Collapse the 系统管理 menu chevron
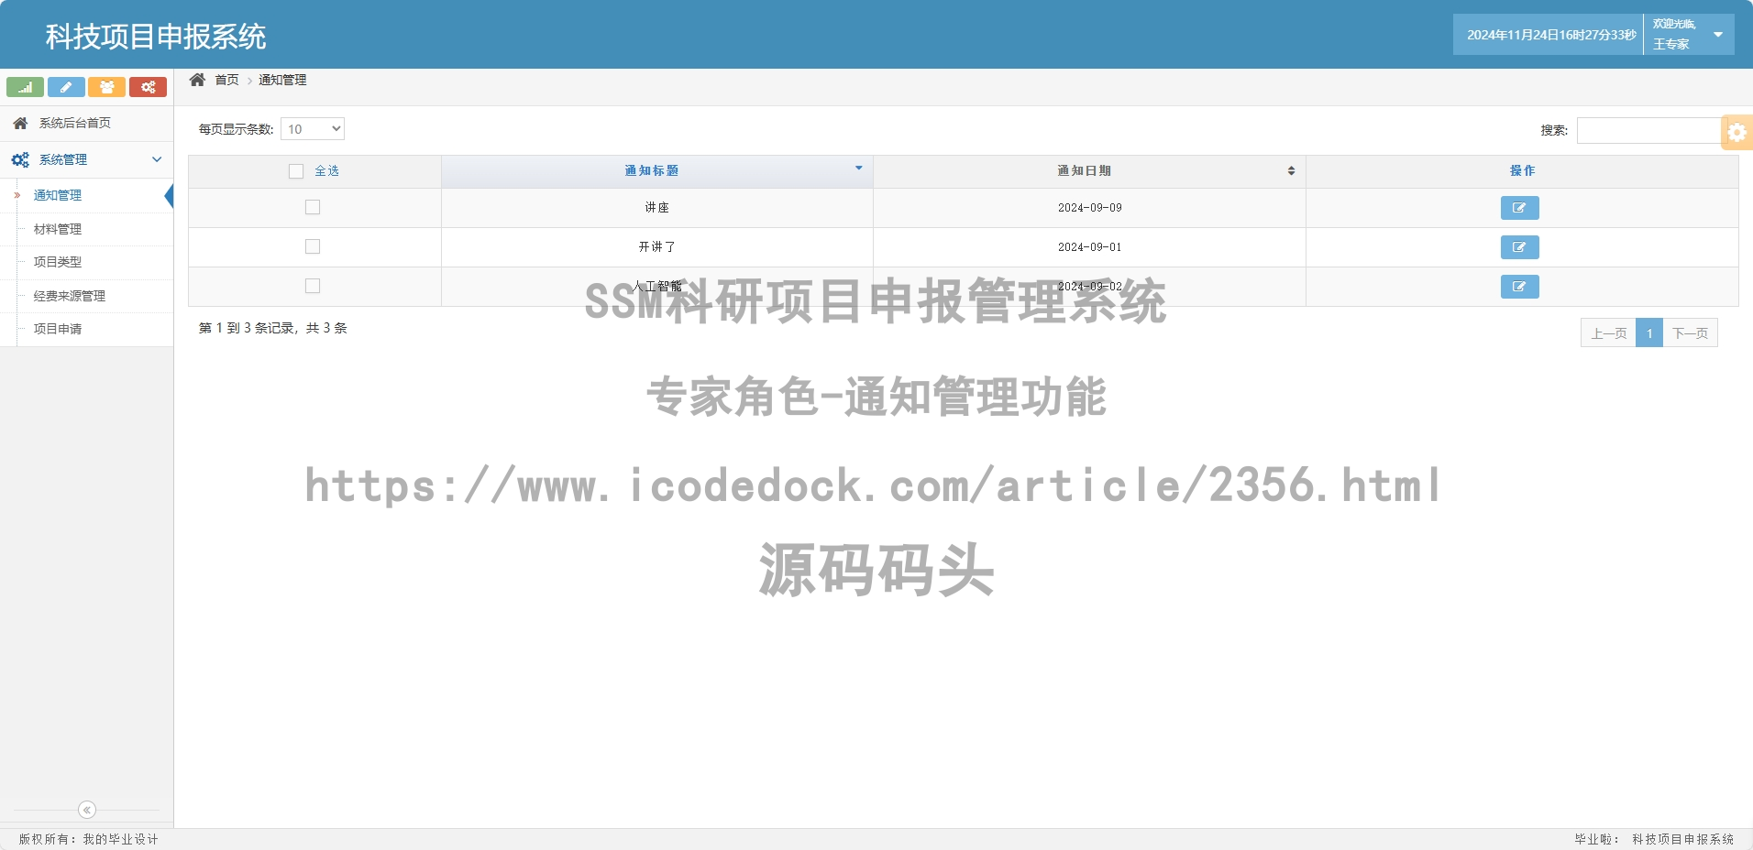The width and height of the screenshot is (1753, 850). (157, 159)
